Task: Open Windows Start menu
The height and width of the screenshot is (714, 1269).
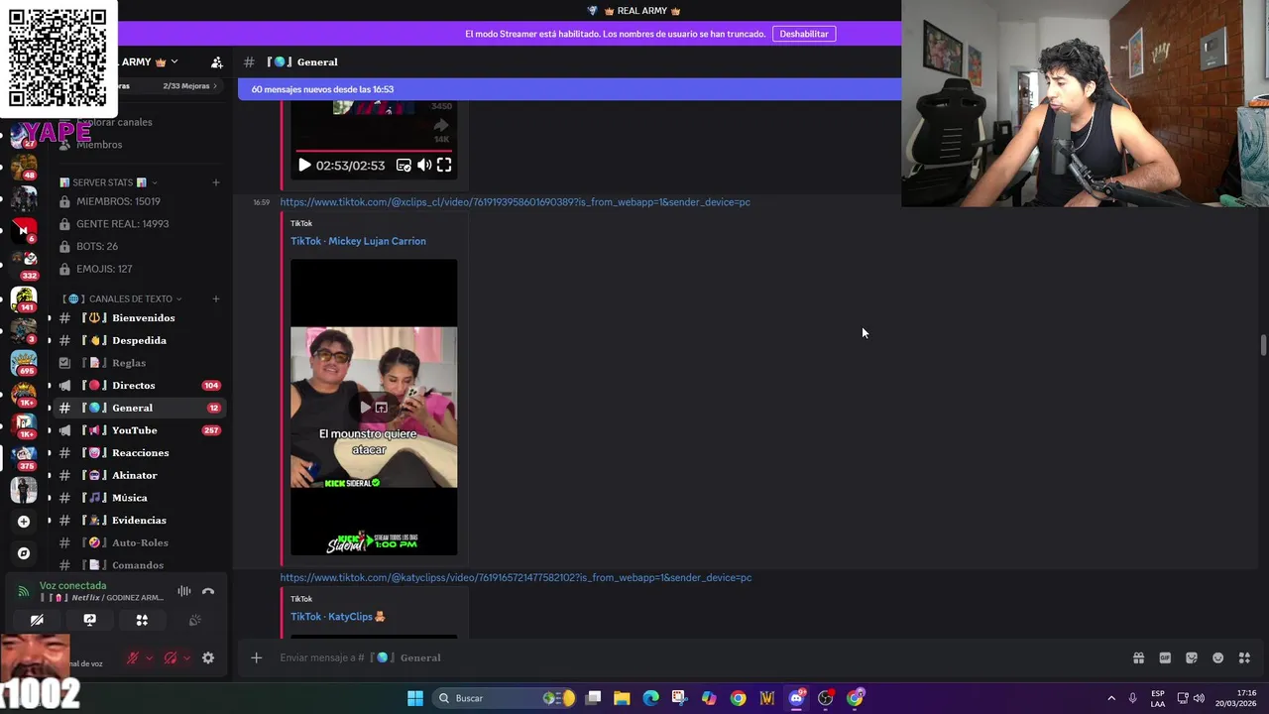Action: [x=415, y=698]
